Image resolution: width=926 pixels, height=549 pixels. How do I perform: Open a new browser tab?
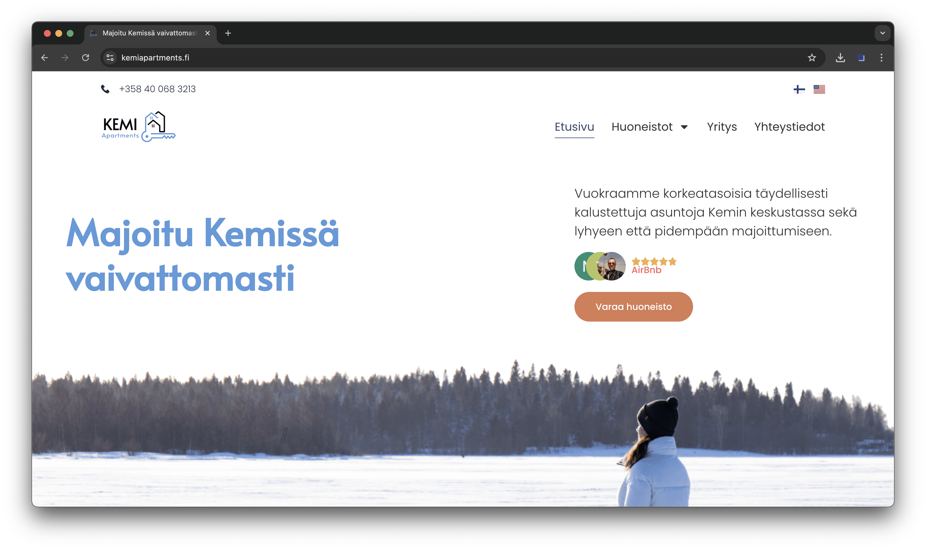[x=228, y=33]
